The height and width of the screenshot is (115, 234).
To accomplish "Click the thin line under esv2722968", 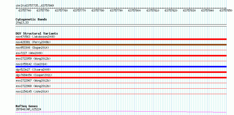I will pyautogui.click(x=121, y=88).
